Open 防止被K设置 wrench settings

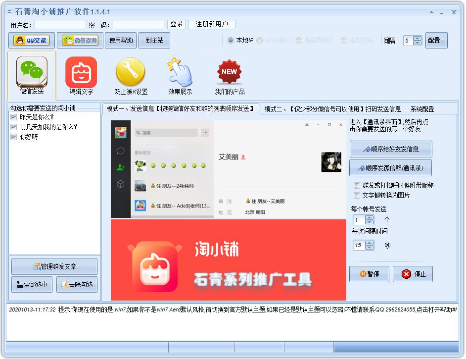point(131,76)
